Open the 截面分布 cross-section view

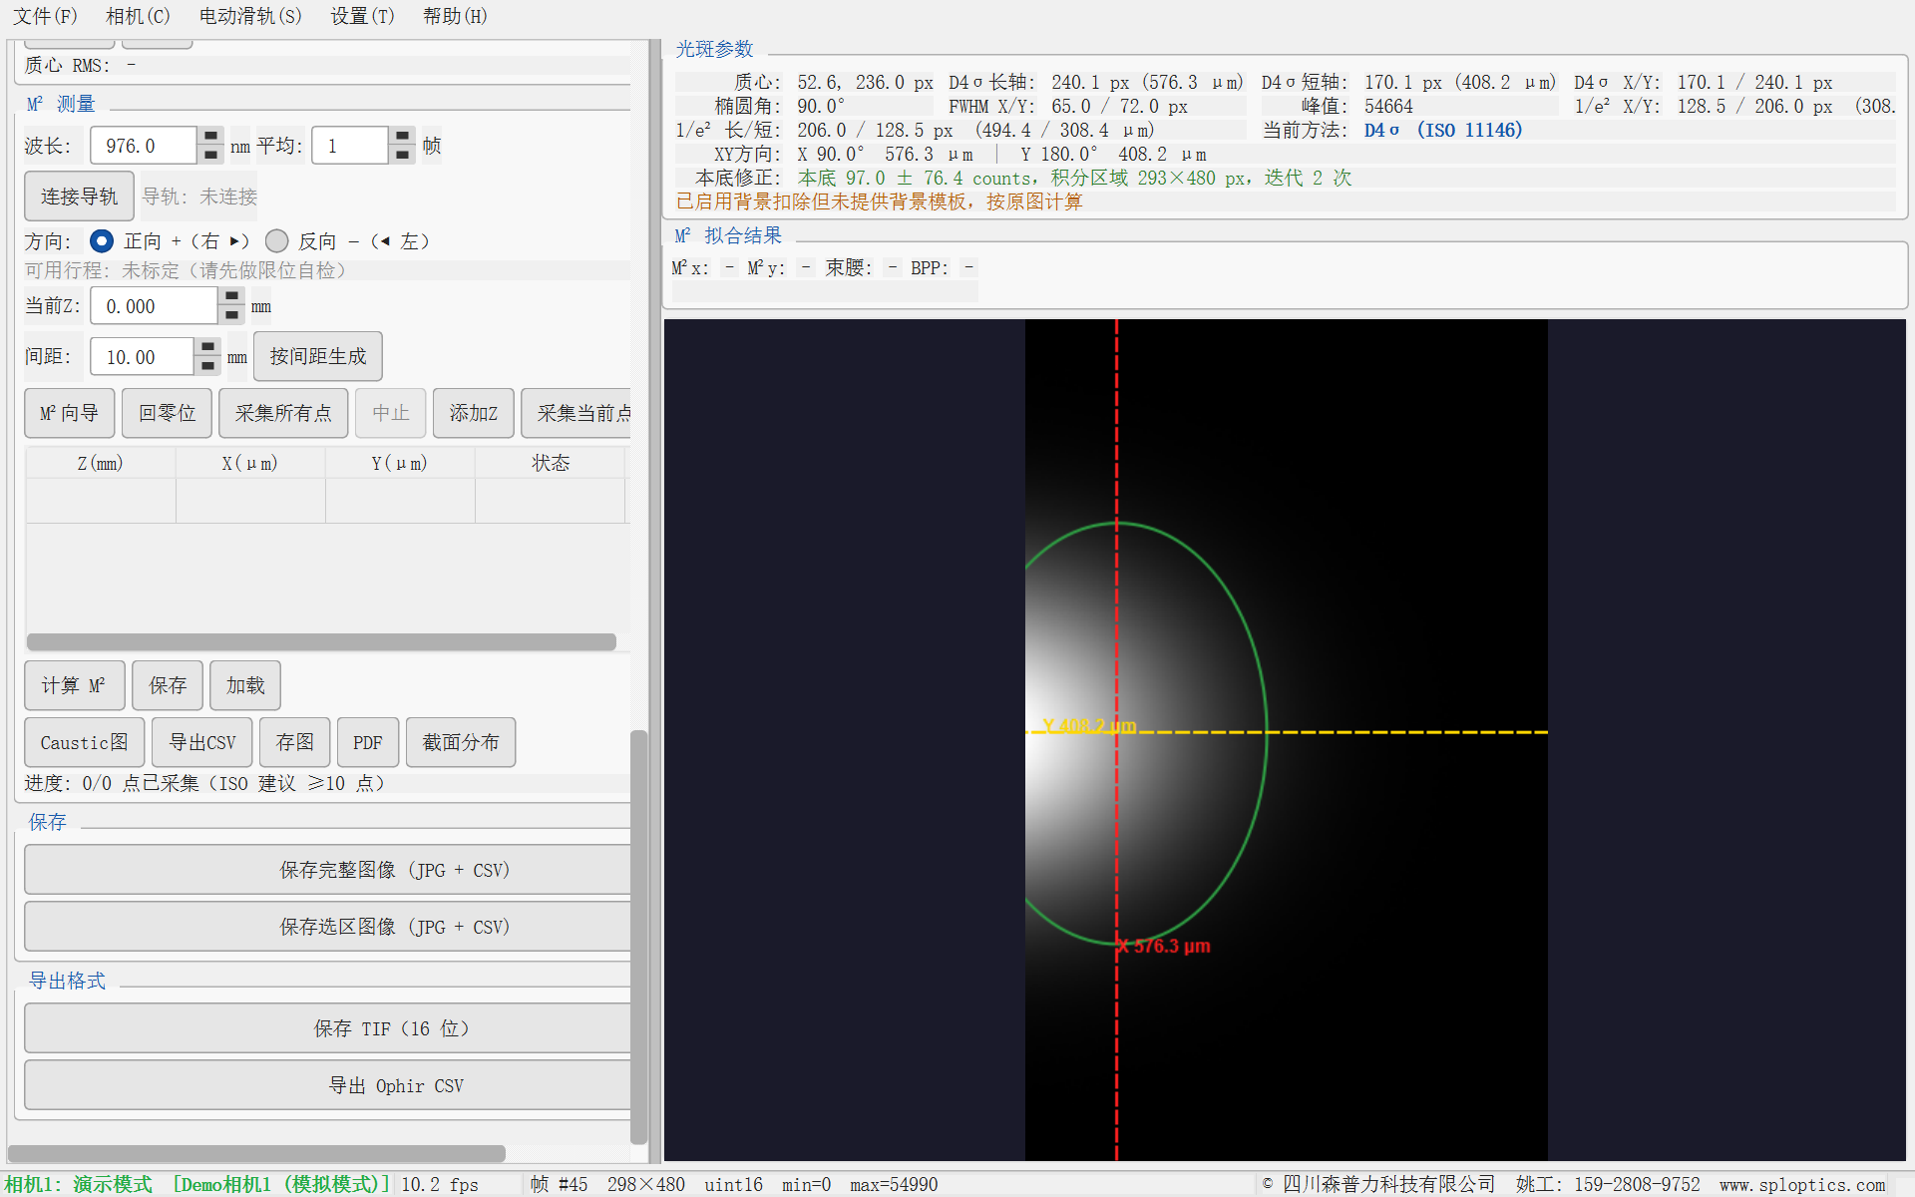pos(461,742)
